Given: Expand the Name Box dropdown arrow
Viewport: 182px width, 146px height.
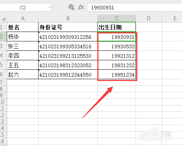Looking at the screenshot, I should 50,8.
